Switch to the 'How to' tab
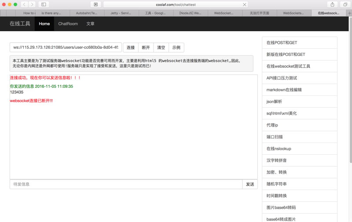The height and width of the screenshot is (222, 352). click(25, 13)
